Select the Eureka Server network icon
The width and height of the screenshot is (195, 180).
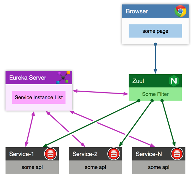(x=63, y=78)
